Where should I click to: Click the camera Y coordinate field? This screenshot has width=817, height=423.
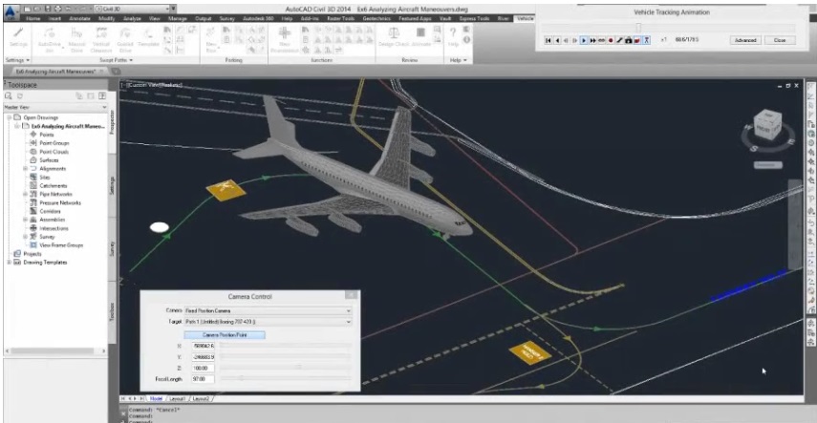204,357
